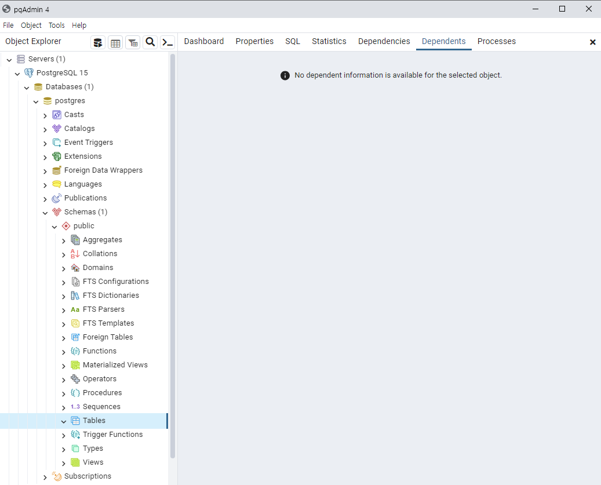Select the Dependents tab
Viewport: 601px width, 485px height.
tap(443, 41)
